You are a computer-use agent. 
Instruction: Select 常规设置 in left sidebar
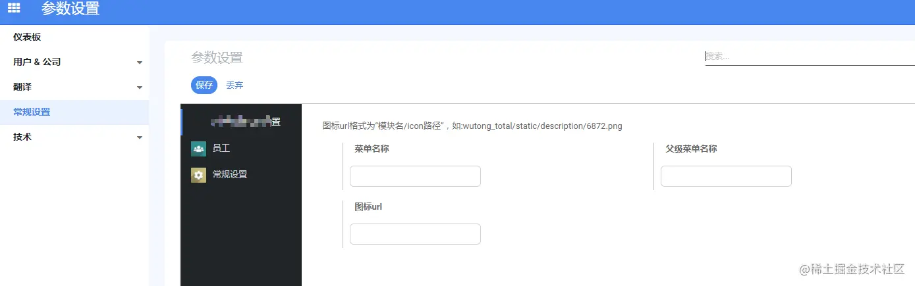[x=74, y=112]
